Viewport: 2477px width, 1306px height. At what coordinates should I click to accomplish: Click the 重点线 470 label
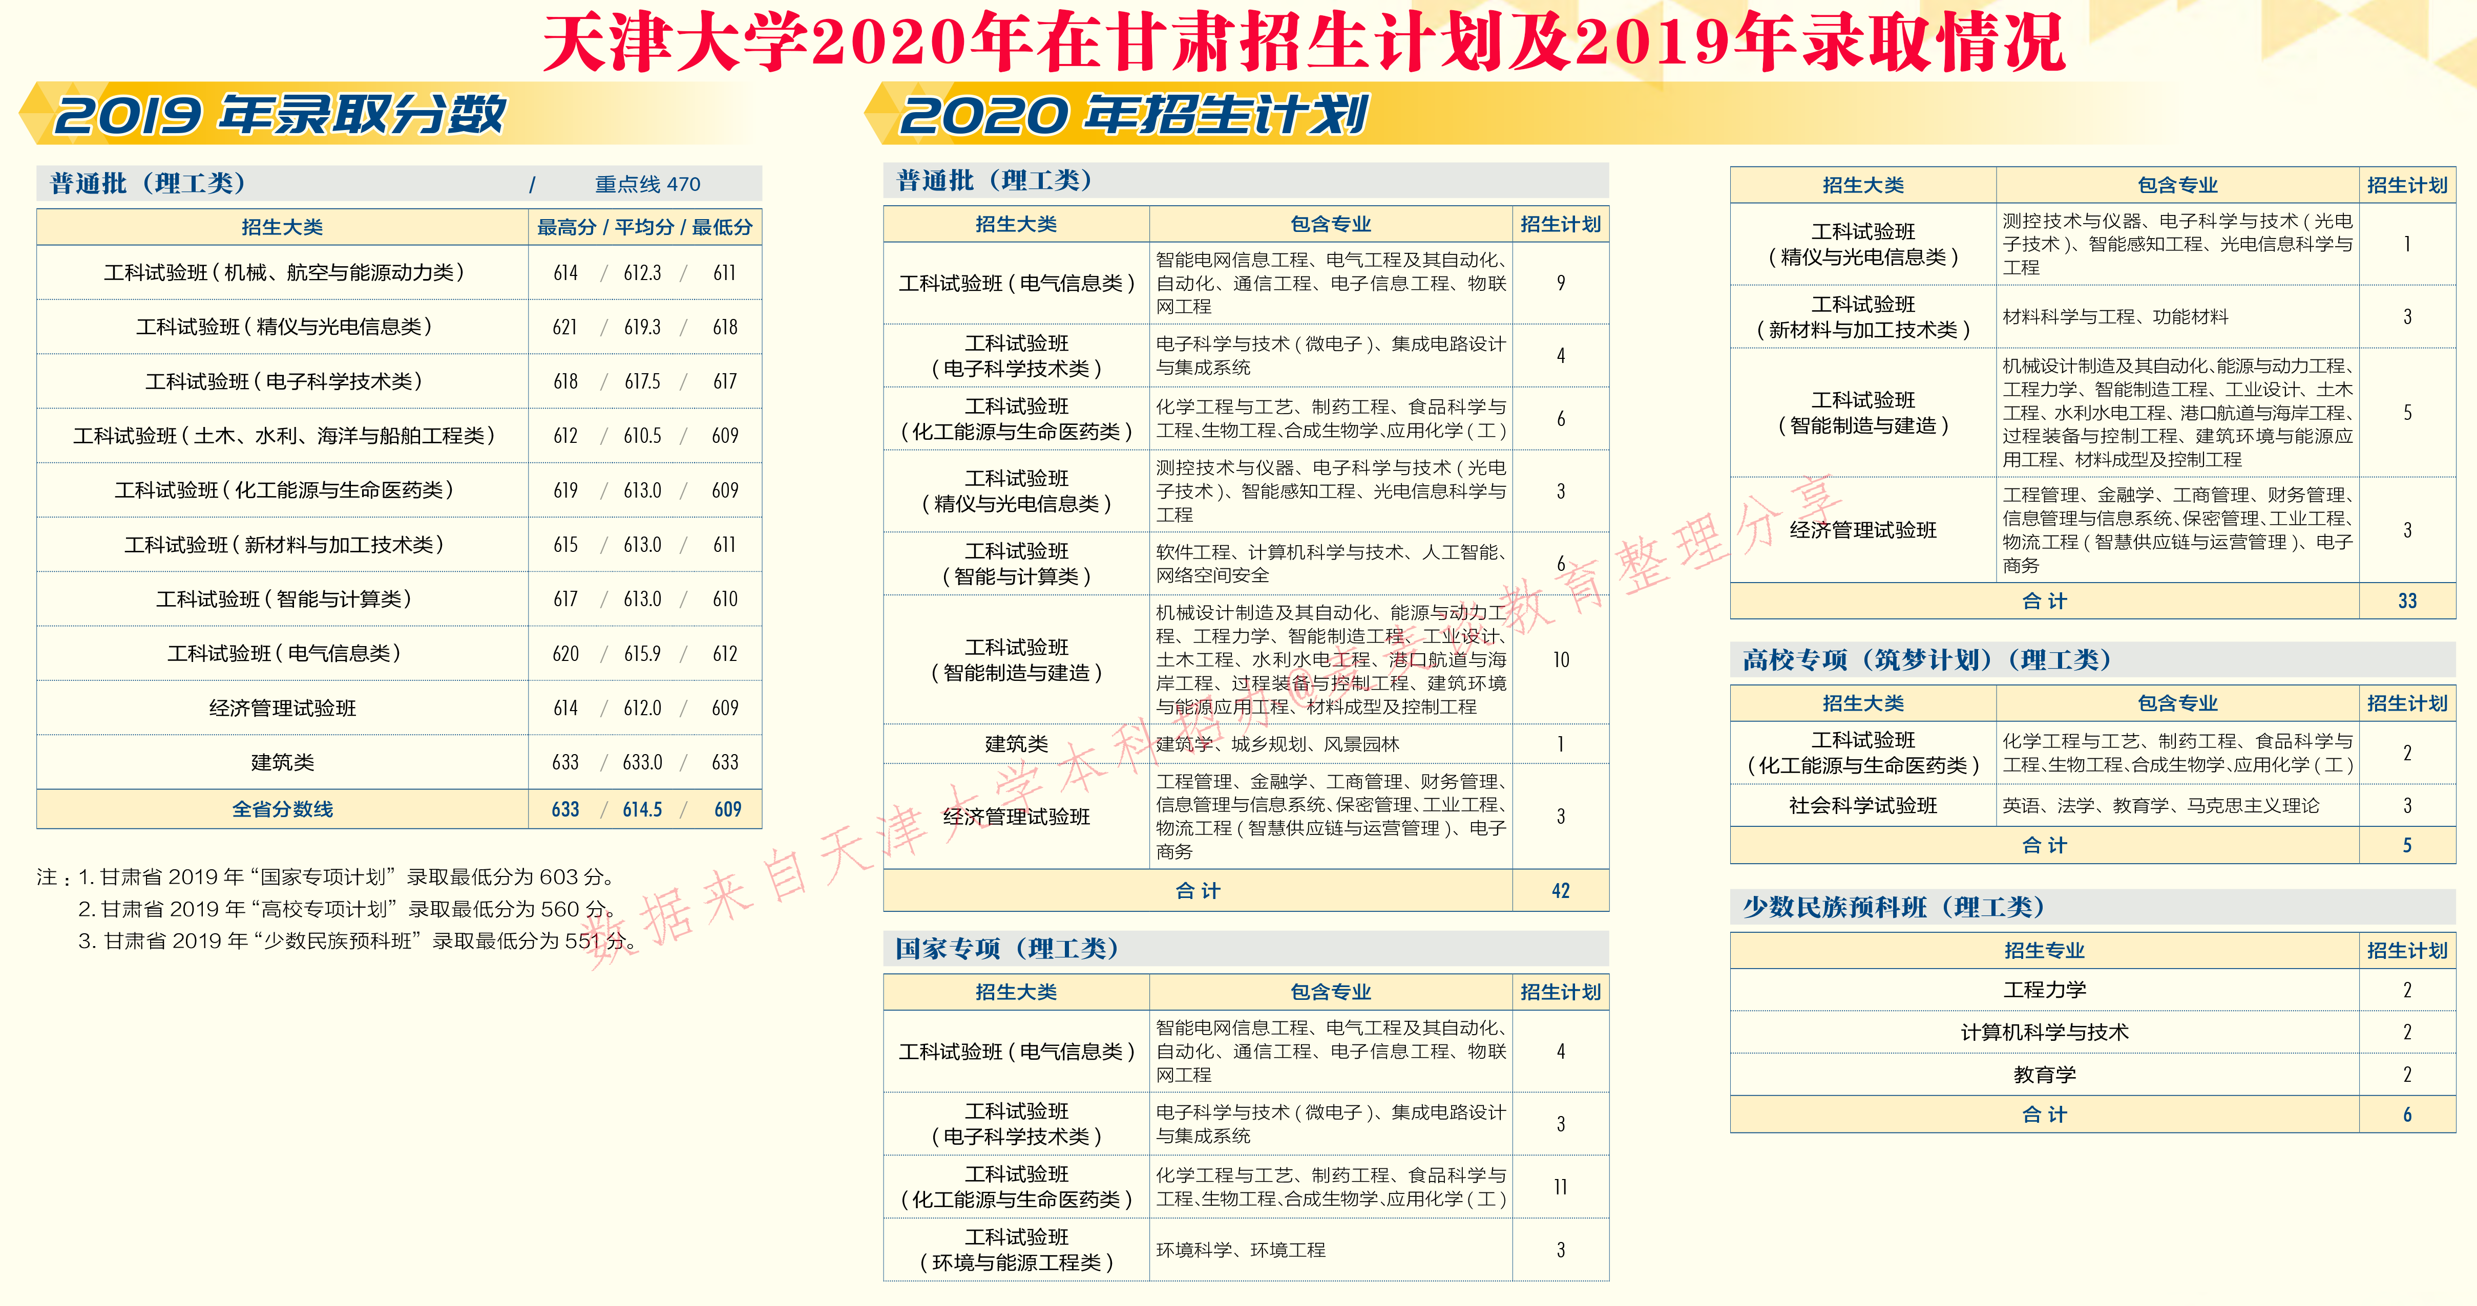[x=649, y=183]
